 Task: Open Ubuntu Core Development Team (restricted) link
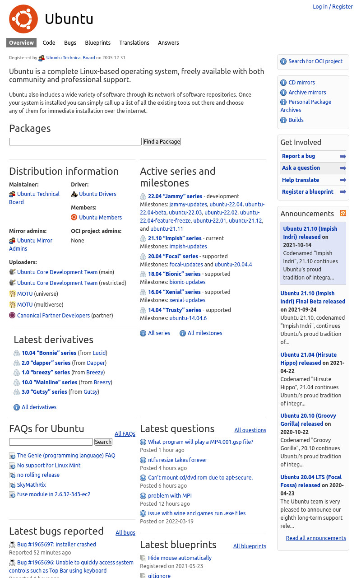pos(57,283)
